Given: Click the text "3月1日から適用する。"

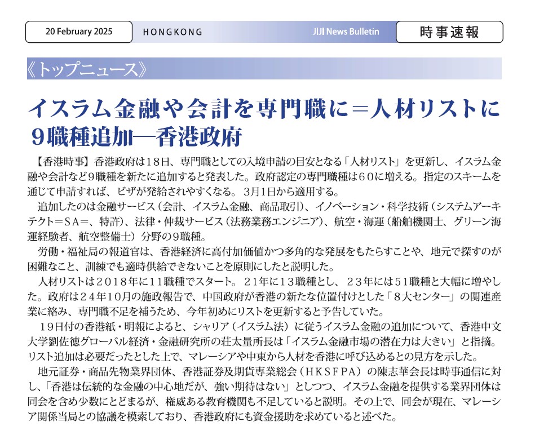Looking at the screenshot, I should tap(291, 191).
